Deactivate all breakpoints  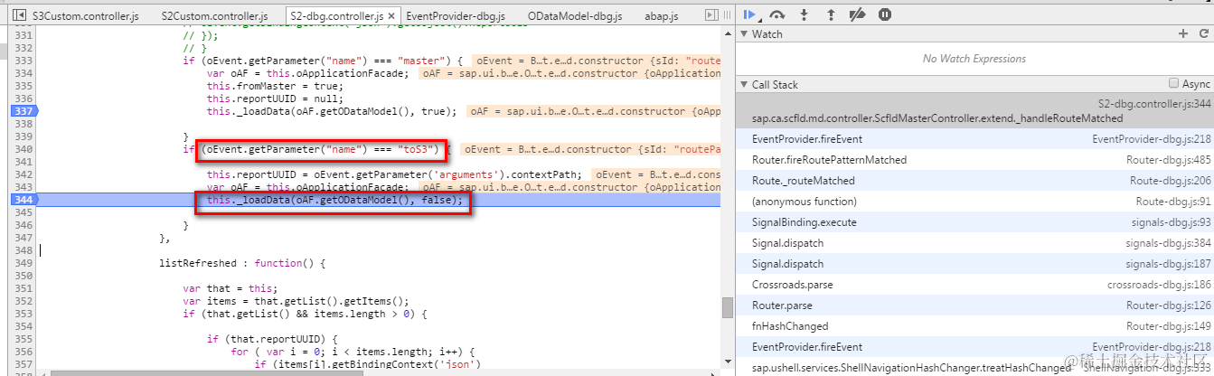click(x=859, y=14)
